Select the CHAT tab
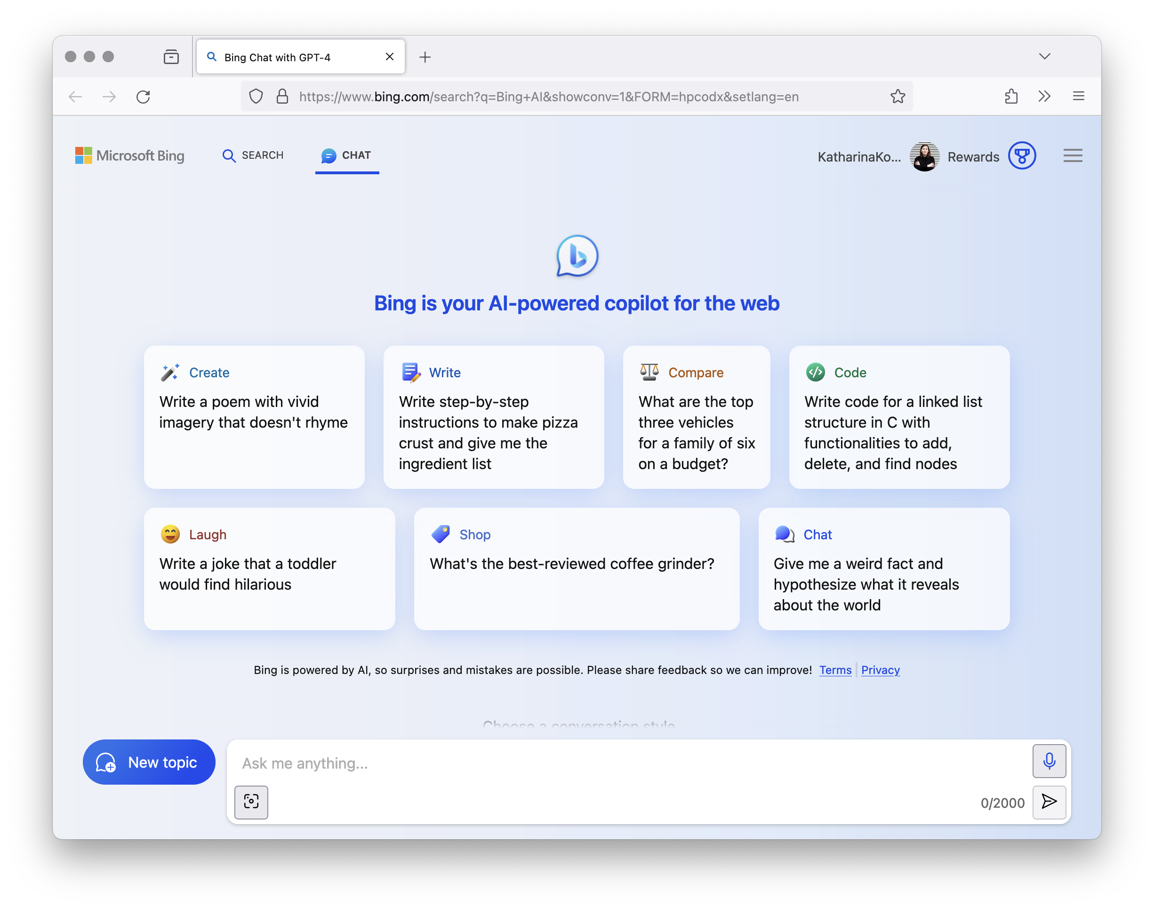 347,155
